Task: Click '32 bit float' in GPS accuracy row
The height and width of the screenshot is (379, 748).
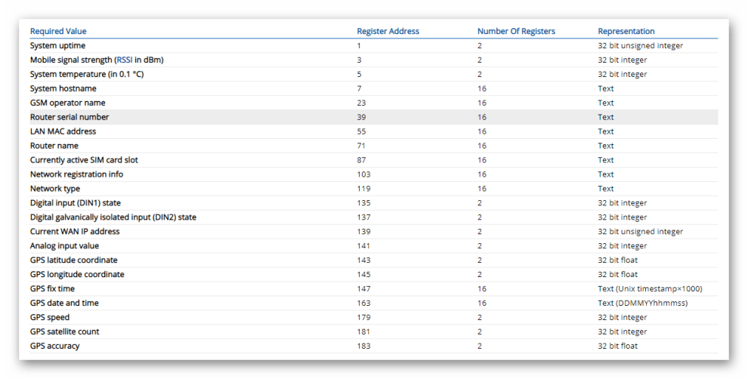Action: click(617, 346)
